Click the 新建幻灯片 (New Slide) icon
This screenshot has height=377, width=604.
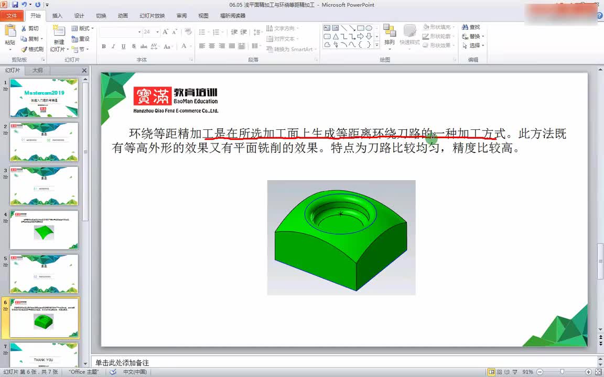tap(59, 30)
